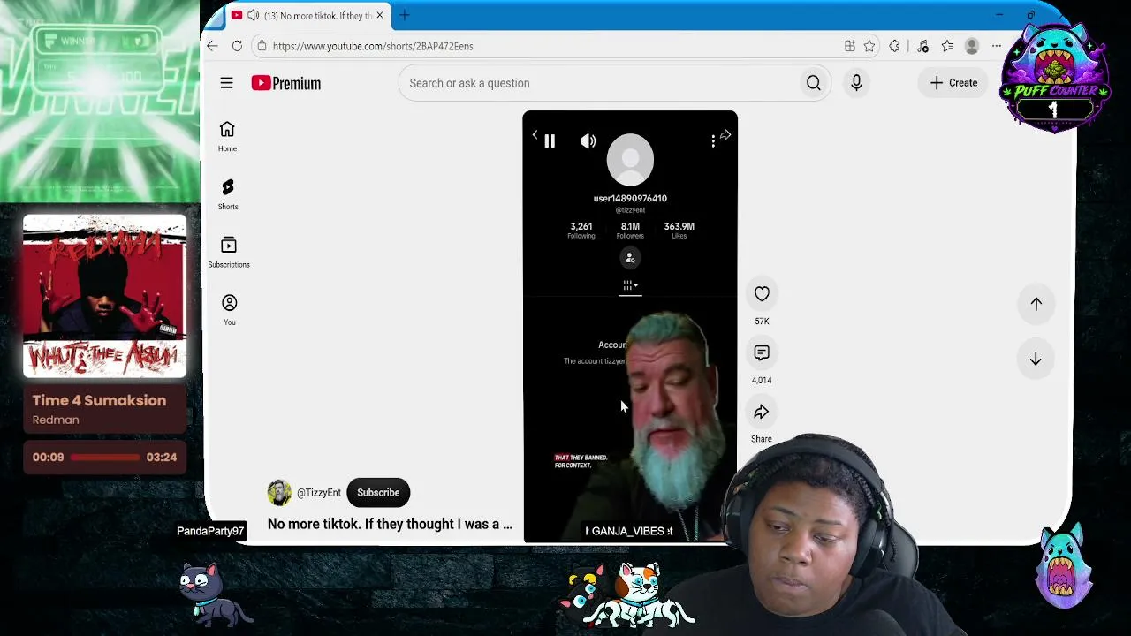The height and width of the screenshot is (636, 1131).
Task: Open a new browser tab
Action: tap(405, 15)
